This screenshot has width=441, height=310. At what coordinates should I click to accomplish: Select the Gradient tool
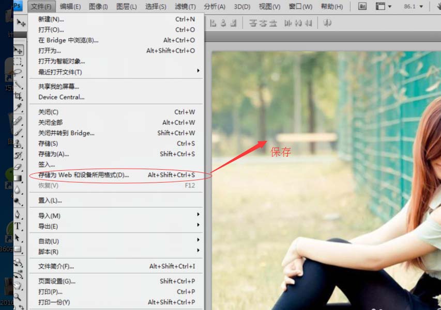click(18, 178)
